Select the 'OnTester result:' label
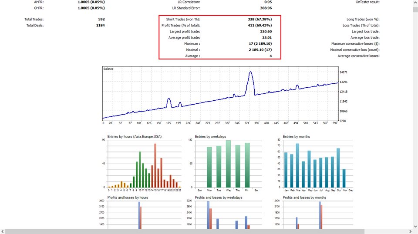This screenshot has height=234, width=418. pos(367,2)
